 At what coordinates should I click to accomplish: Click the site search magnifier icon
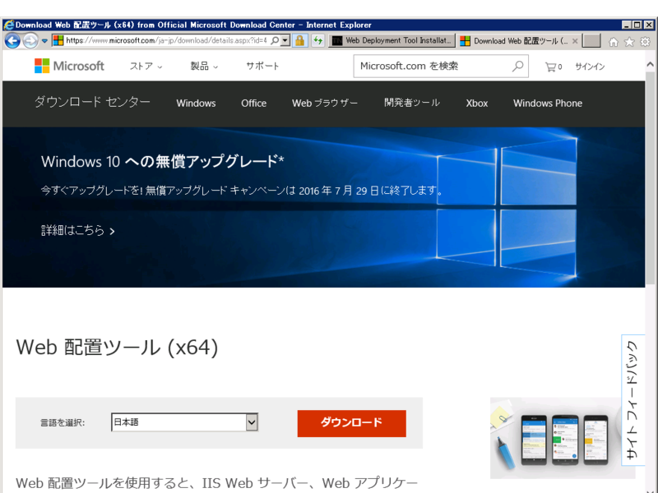pos(518,66)
